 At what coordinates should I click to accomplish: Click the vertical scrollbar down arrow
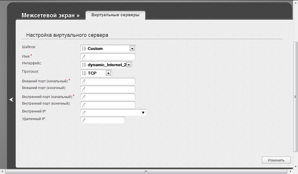(x=296, y=167)
